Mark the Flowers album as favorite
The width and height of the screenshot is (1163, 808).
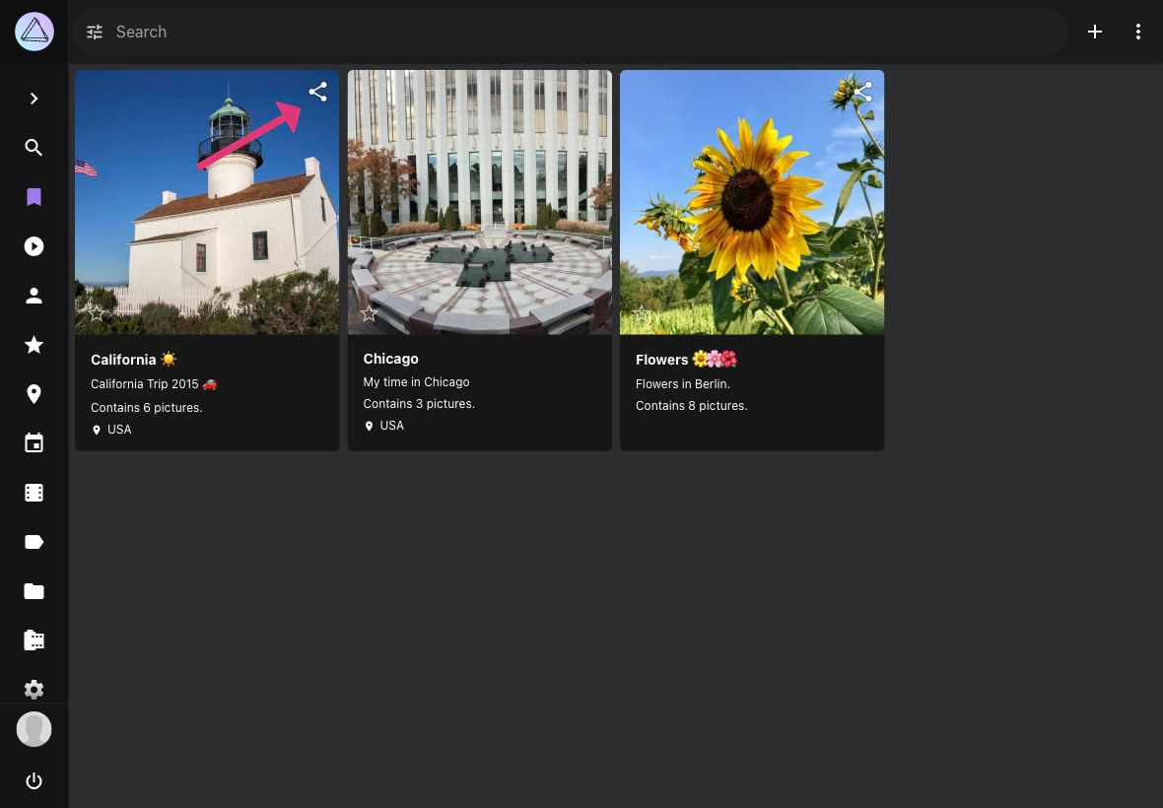point(642,313)
